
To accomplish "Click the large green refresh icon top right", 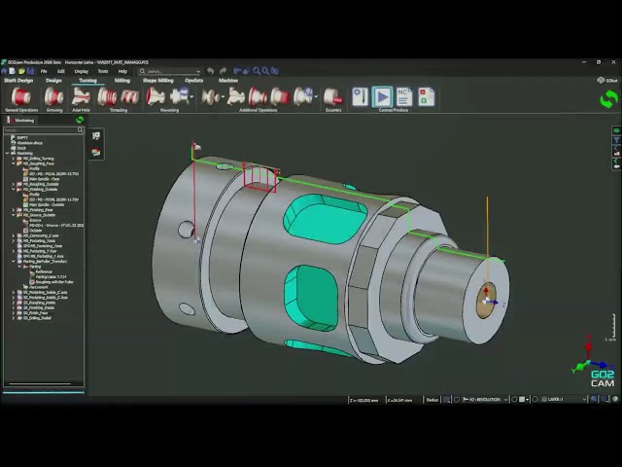I will click(609, 99).
